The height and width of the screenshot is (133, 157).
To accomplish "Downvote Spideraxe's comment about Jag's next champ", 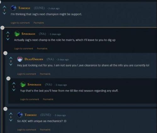I will pos(8,39).
